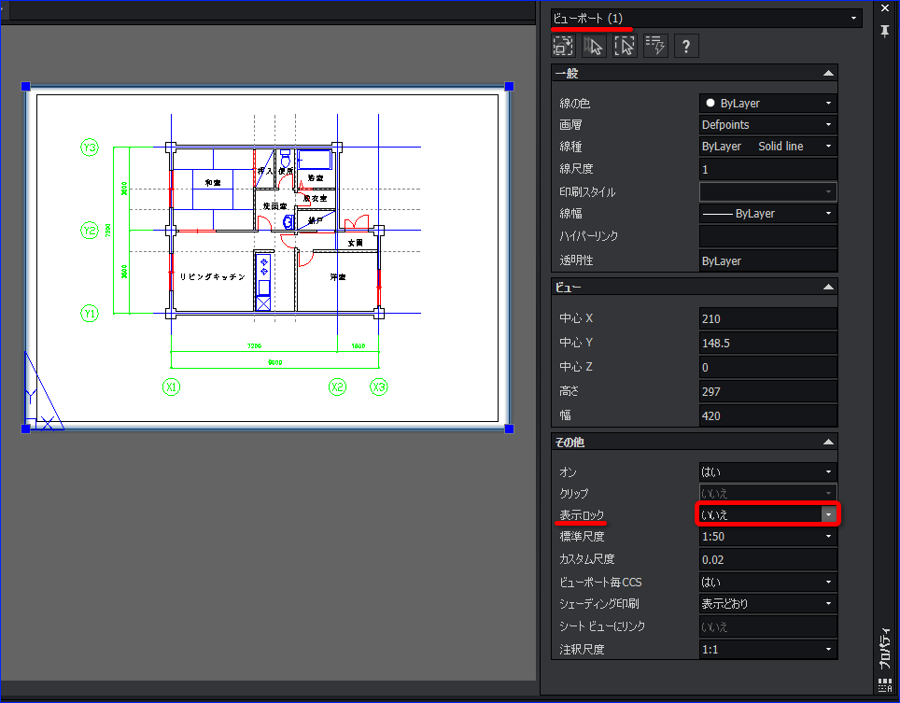Toggle 表示ロック dropdown showing いいえ
Screen dimensions: 900x703
768,514
